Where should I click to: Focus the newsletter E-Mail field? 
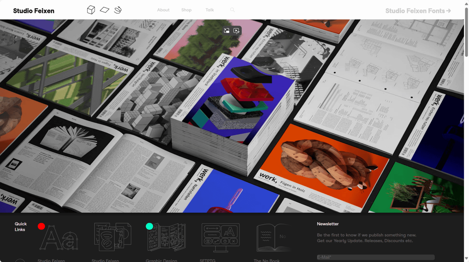376,257
